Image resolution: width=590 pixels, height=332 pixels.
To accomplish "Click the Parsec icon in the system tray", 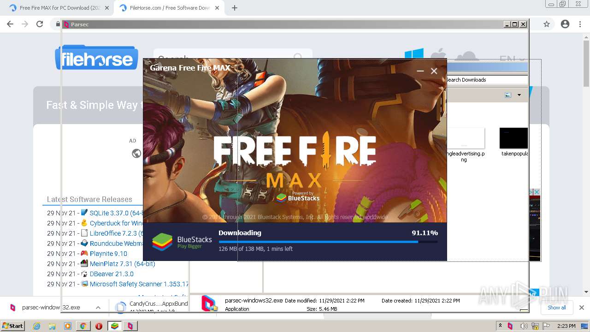I will (x=510, y=326).
